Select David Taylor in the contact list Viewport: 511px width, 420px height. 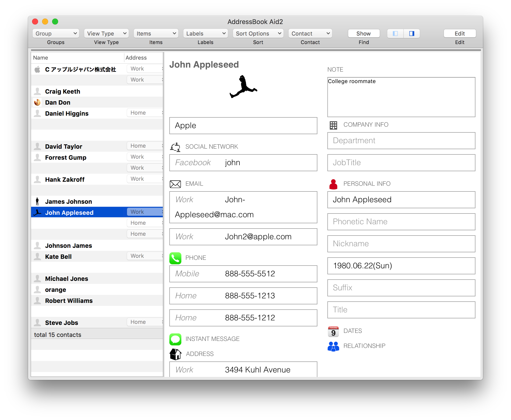(x=97, y=146)
